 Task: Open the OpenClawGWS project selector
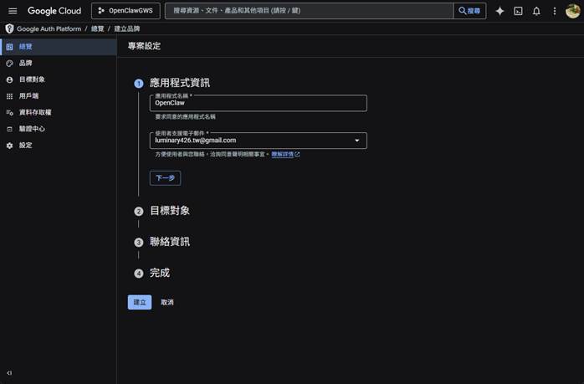click(126, 11)
